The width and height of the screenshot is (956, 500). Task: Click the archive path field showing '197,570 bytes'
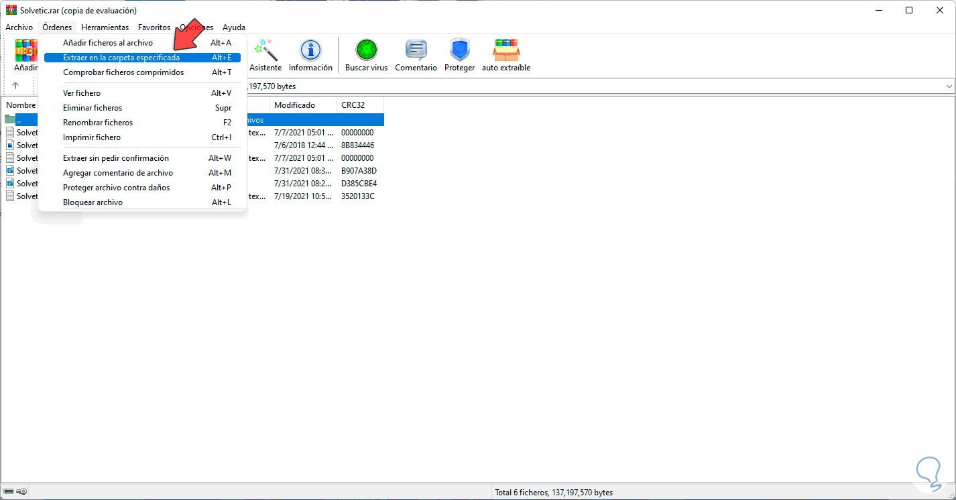point(601,86)
